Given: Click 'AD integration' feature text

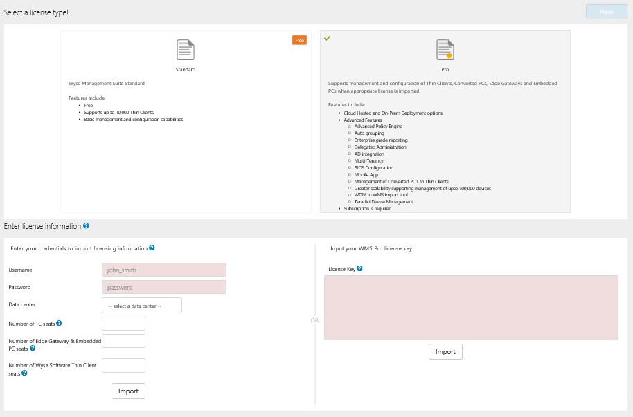Looking at the screenshot, I should point(369,154).
